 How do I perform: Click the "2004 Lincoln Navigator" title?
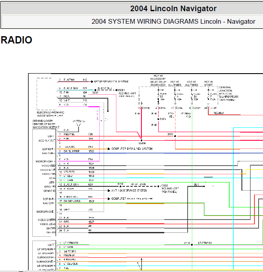coord(173,9)
